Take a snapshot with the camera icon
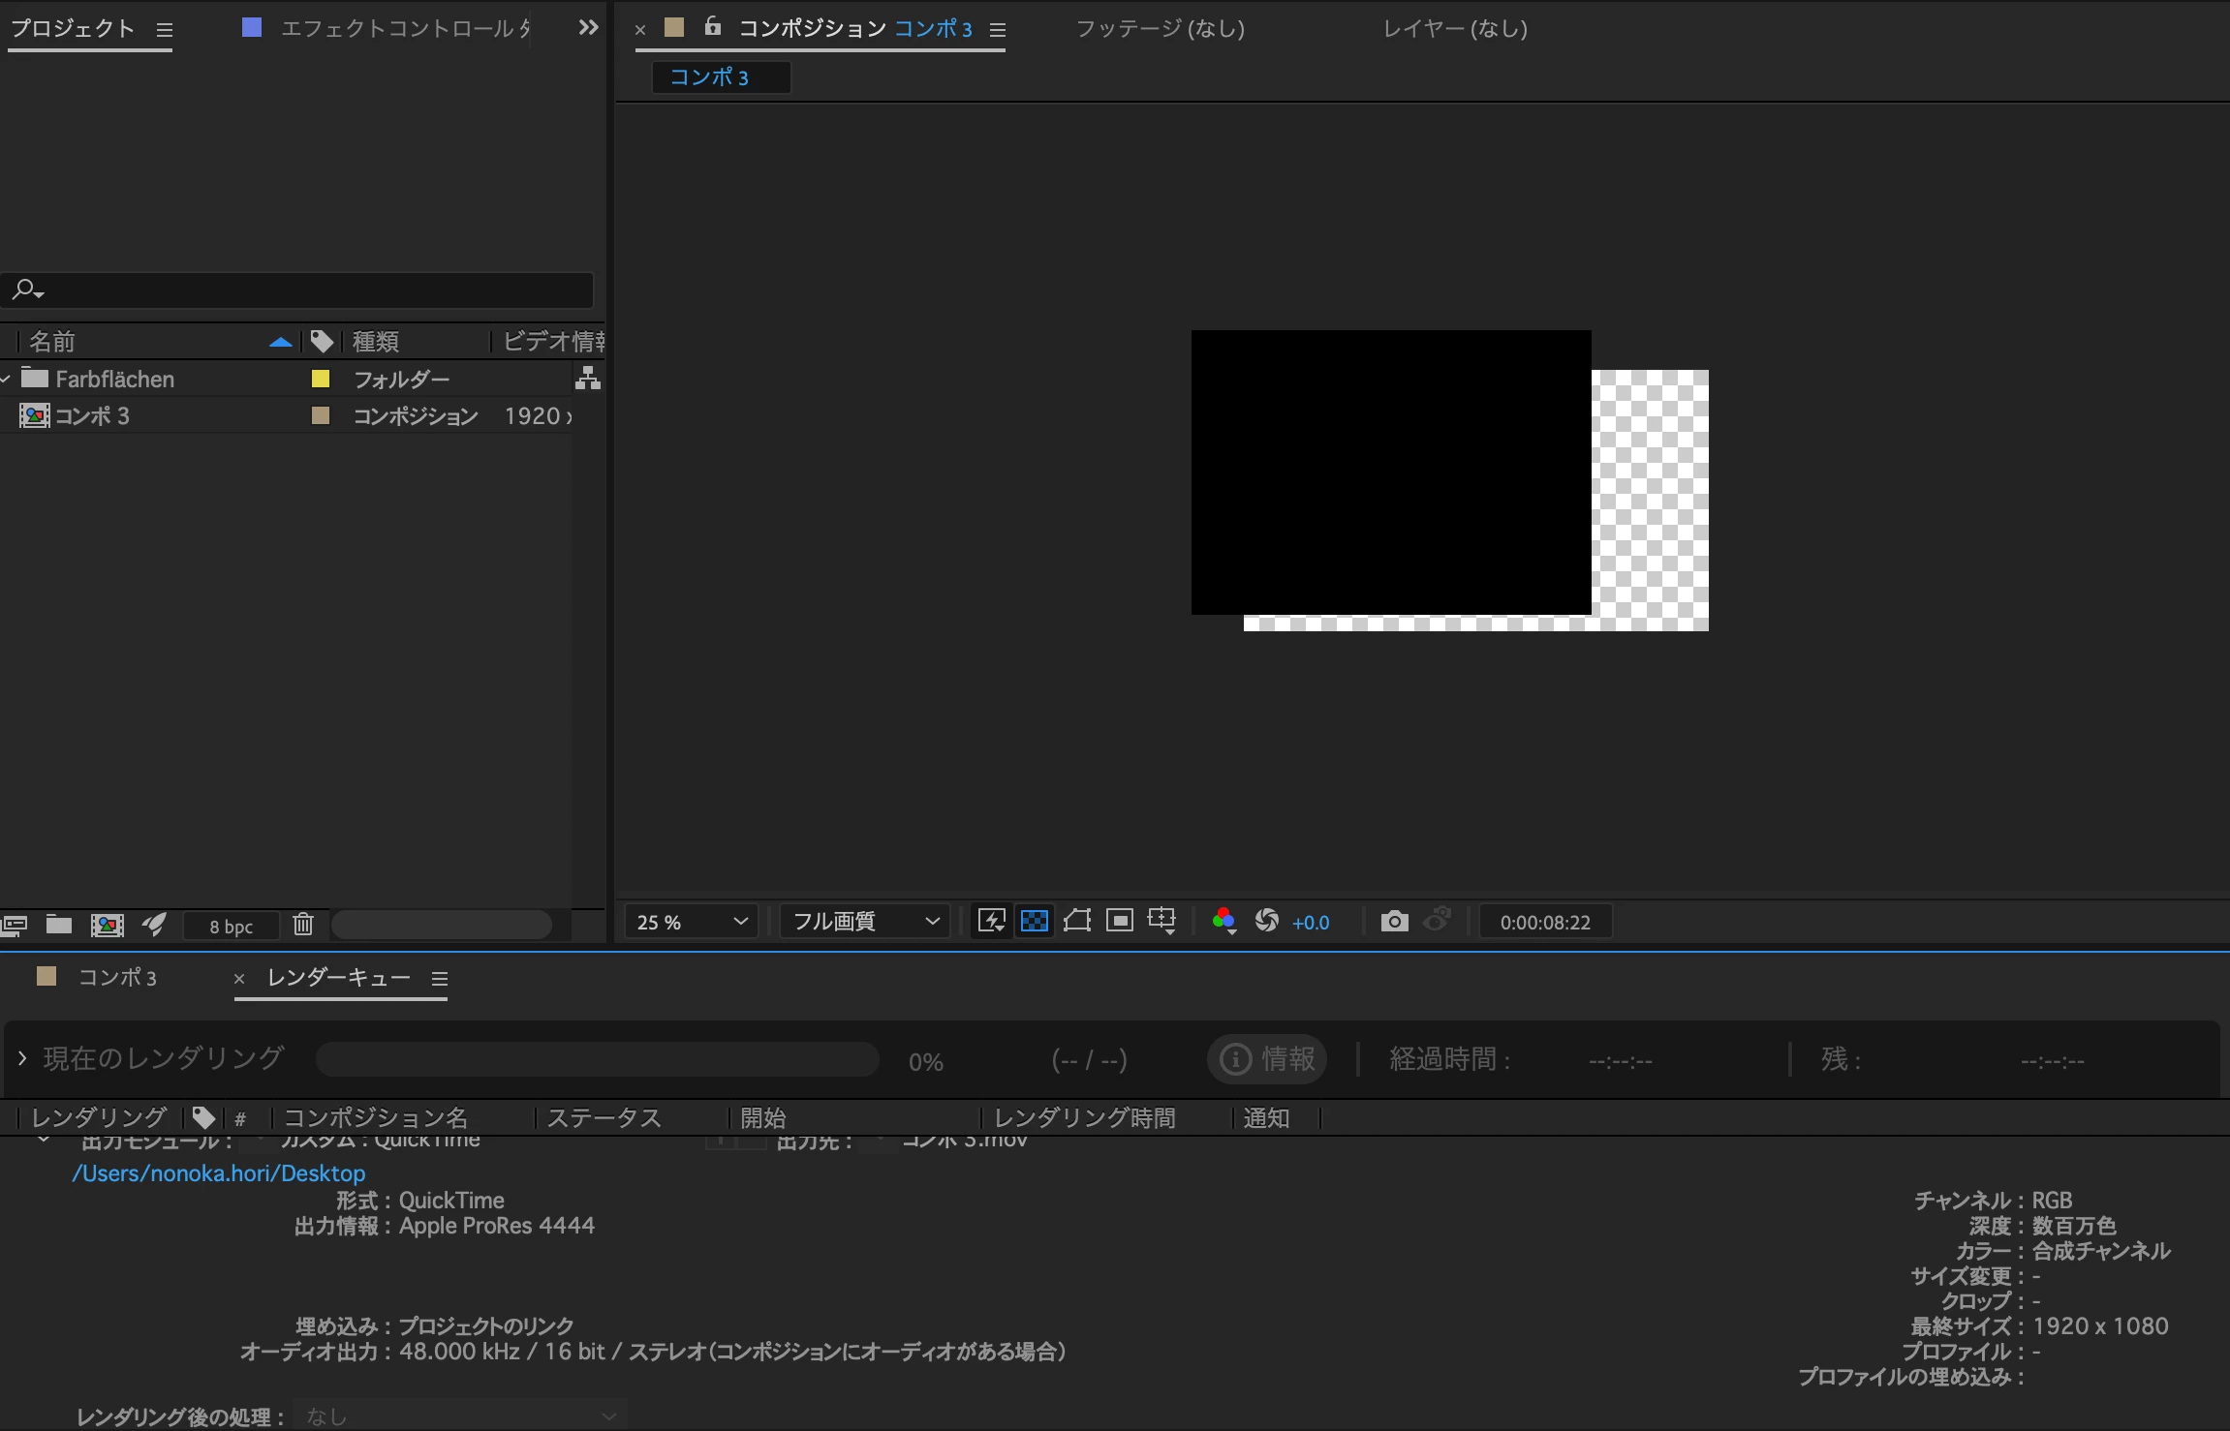 coord(1394,921)
